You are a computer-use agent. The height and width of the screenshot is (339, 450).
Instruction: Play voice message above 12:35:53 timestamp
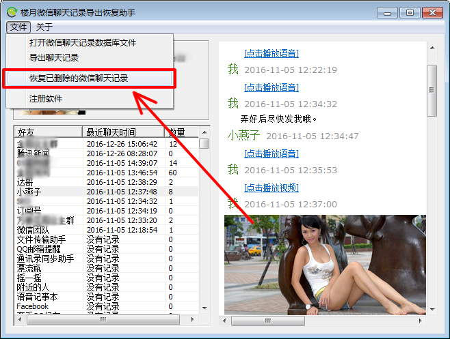pyautogui.click(x=272, y=153)
